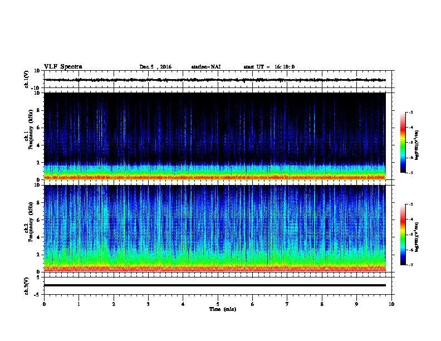Click the "8" kHz tick on ch.1 spectrogram

[x=38, y=110]
